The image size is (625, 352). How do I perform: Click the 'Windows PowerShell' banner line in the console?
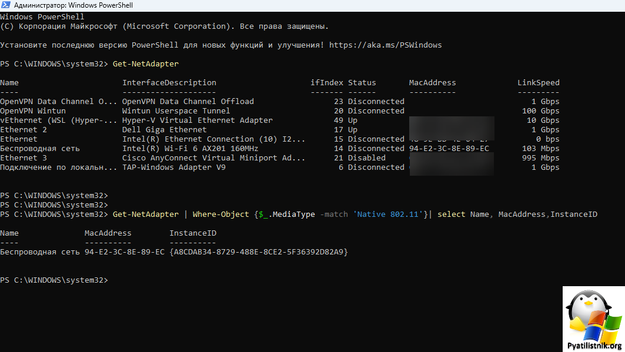coord(42,17)
